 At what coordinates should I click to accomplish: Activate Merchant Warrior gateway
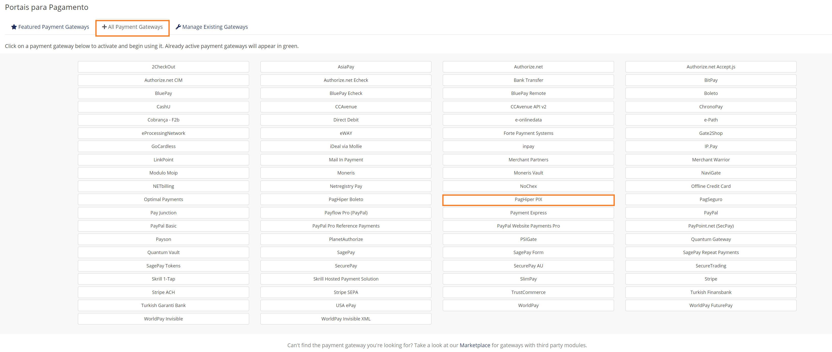point(711,160)
